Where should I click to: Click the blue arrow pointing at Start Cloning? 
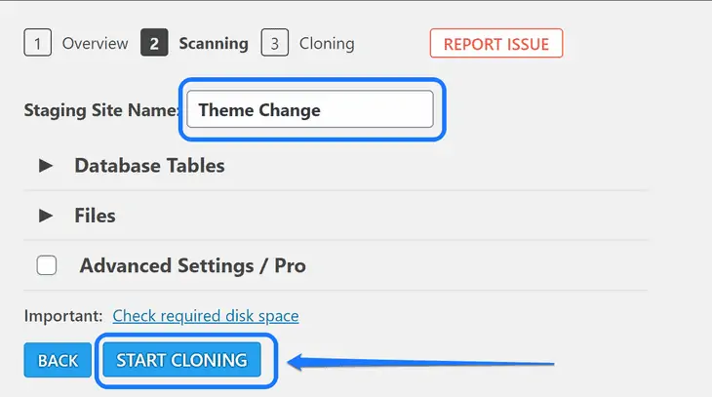coord(419,363)
